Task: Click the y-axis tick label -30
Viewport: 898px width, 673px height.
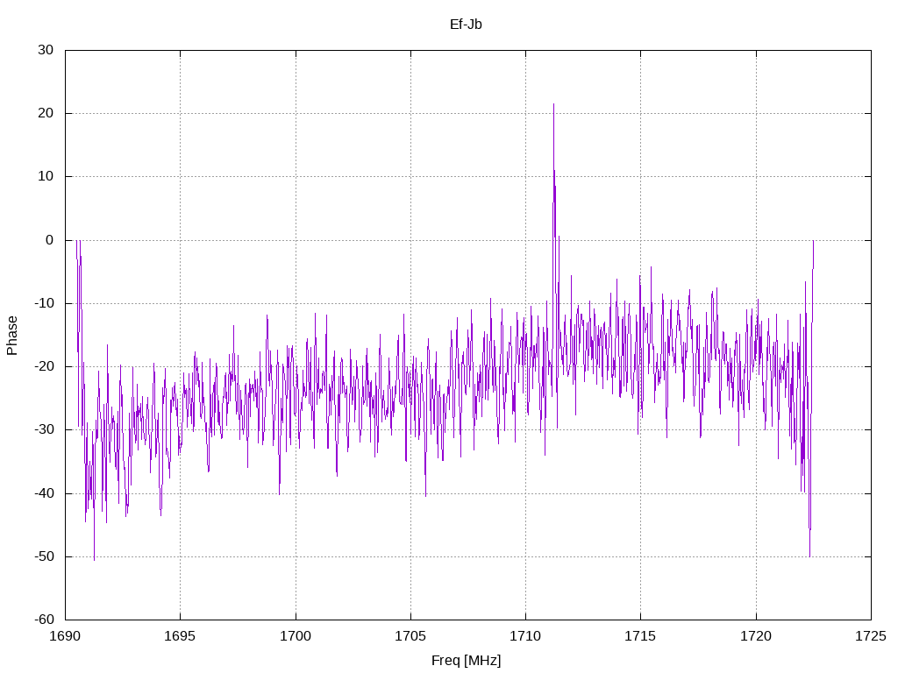Action: coord(44,429)
